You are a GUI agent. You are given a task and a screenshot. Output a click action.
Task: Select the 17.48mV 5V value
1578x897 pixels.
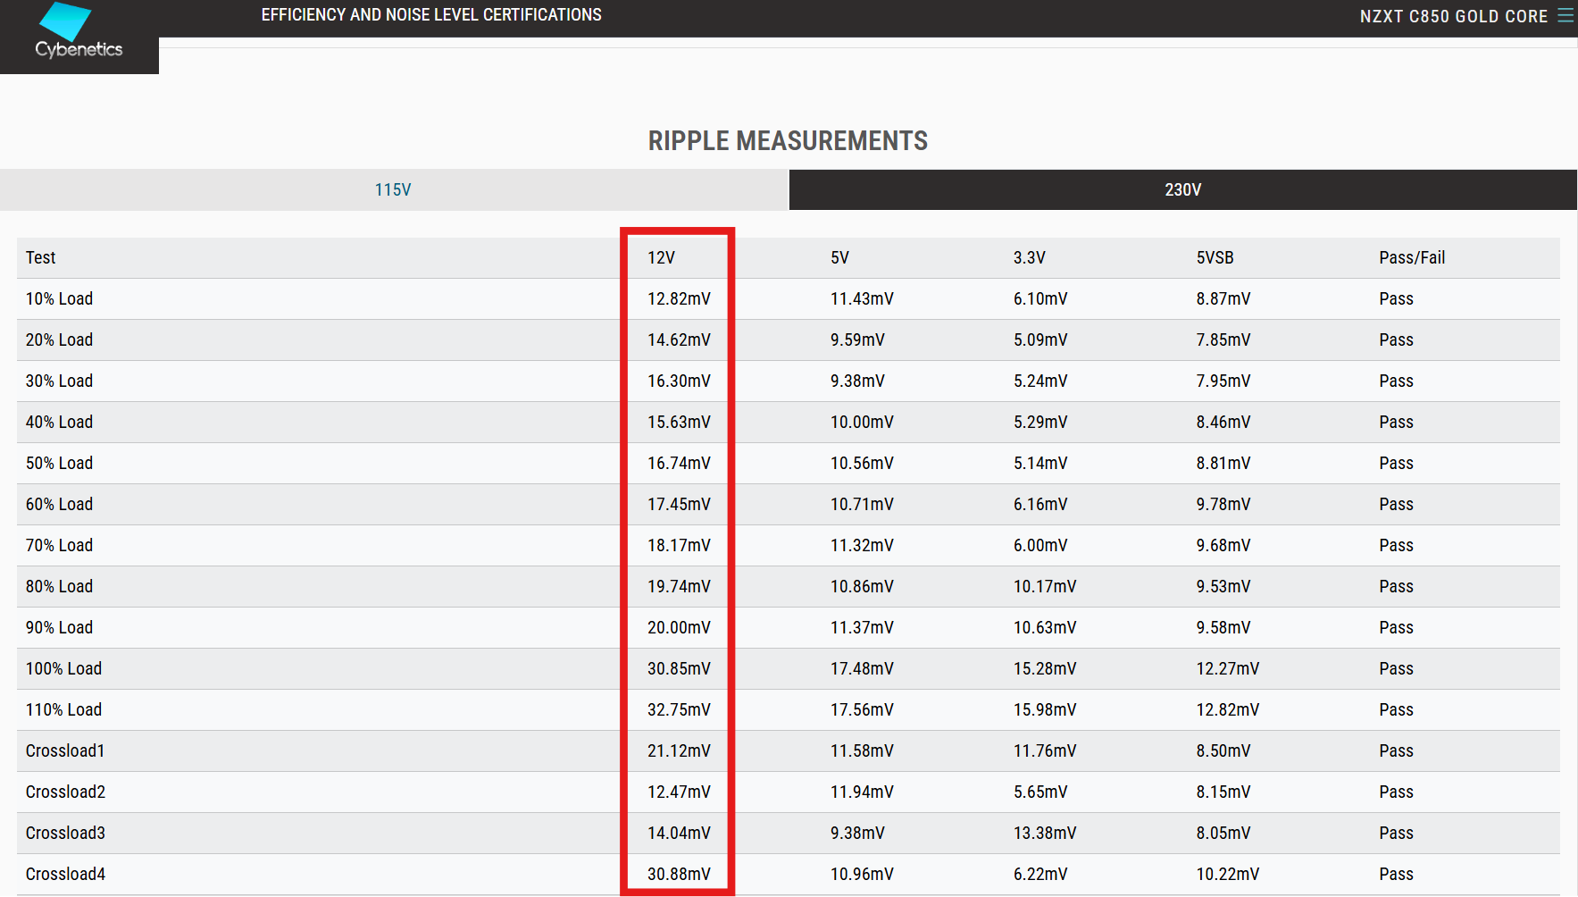click(862, 668)
